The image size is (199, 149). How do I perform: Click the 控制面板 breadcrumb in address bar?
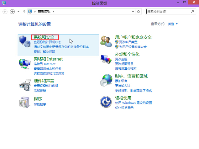[44, 12]
